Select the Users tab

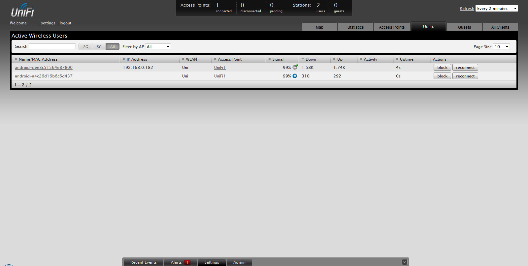click(428, 26)
